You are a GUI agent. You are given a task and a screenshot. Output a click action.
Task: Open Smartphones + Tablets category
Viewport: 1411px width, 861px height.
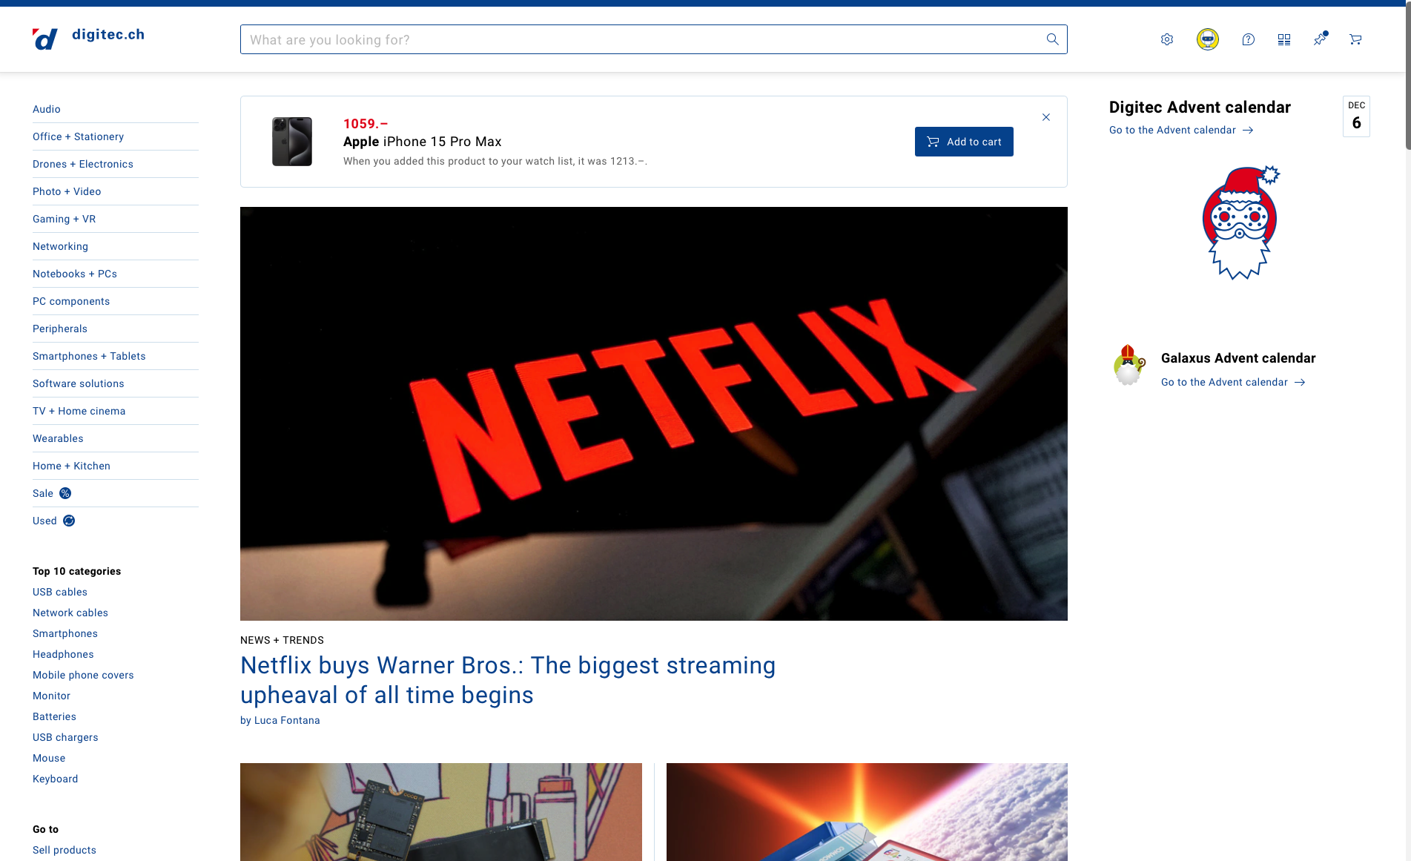(x=89, y=356)
